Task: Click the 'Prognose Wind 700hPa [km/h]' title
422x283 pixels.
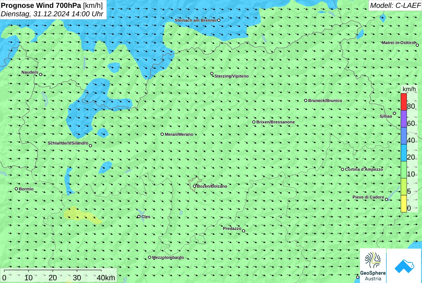Action: [52, 5]
